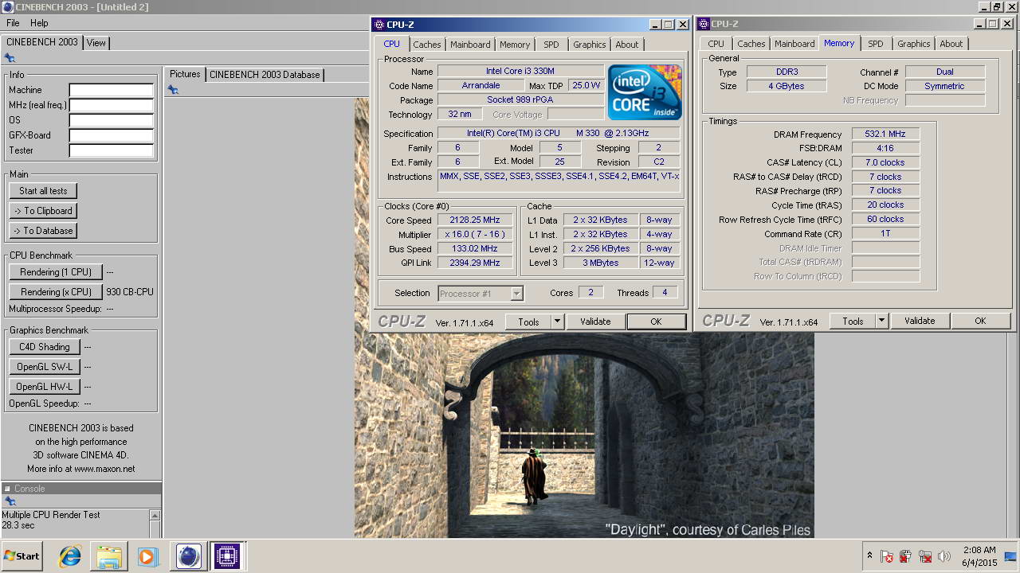Open About tab in right CPU-Z window

click(951, 44)
